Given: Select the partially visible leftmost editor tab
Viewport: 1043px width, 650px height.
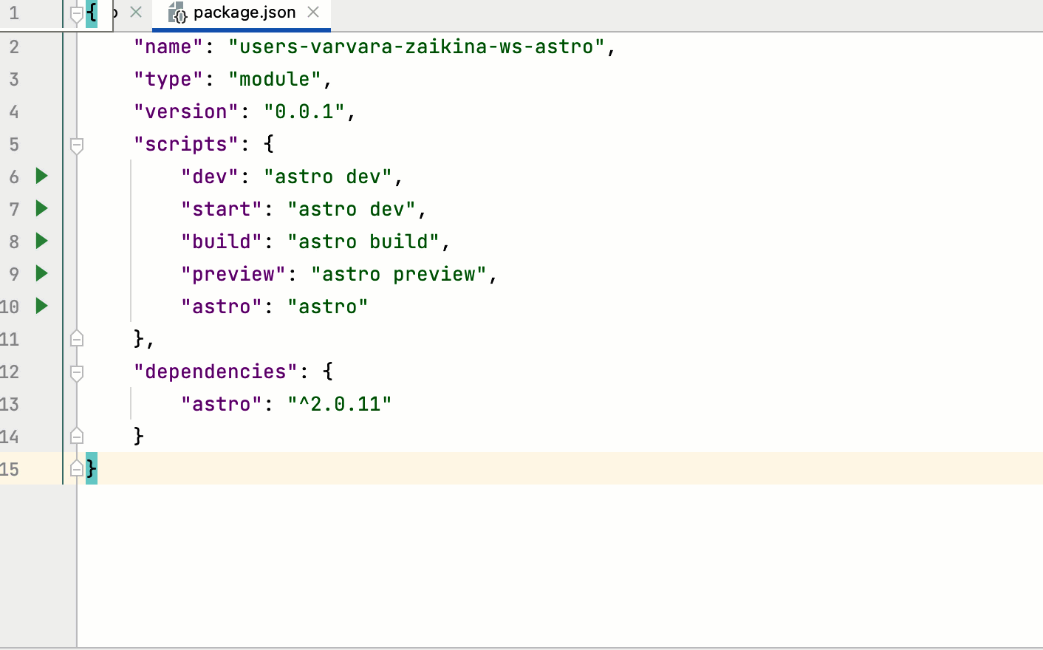Looking at the screenshot, I should tap(114, 13).
